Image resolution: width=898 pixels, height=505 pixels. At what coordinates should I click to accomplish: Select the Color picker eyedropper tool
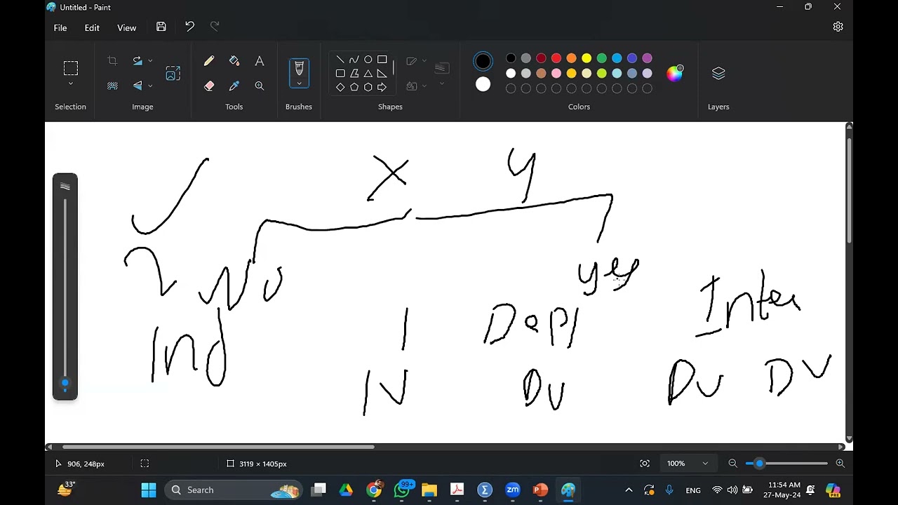(x=234, y=86)
